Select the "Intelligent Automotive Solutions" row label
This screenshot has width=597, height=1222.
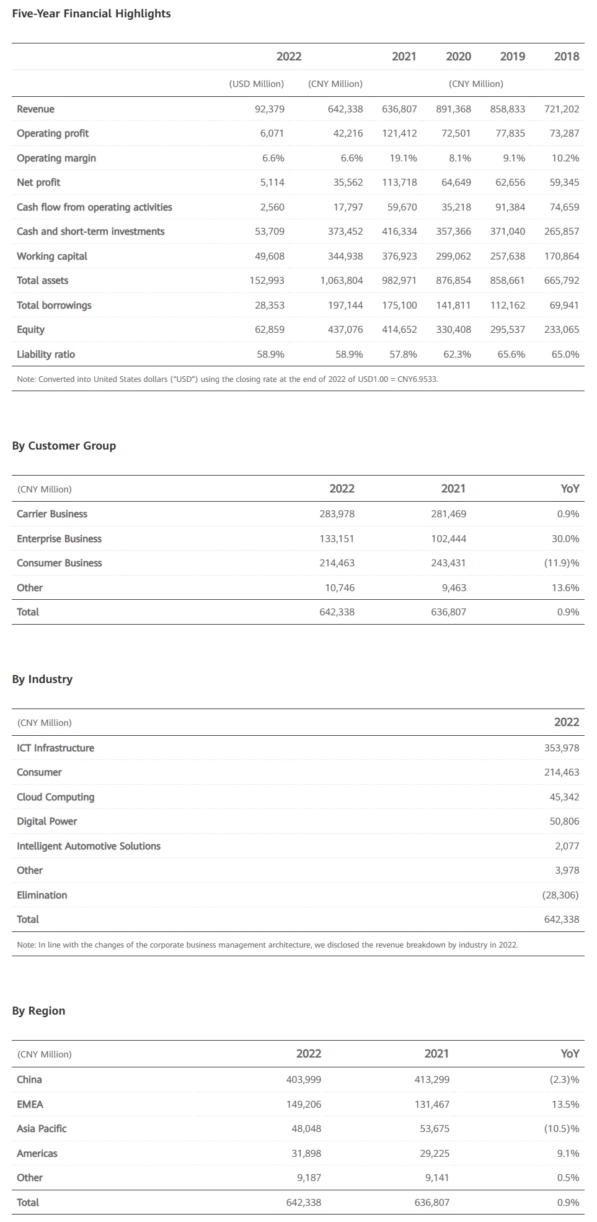click(89, 846)
